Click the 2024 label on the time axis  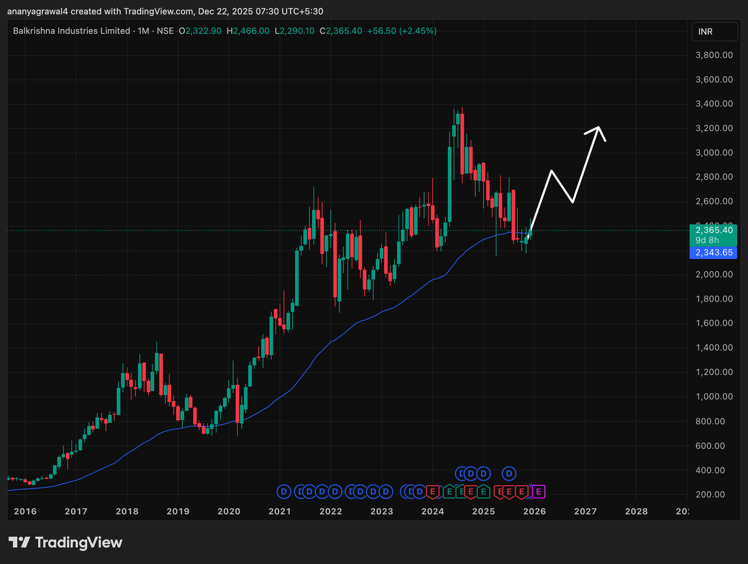coord(432,511)
